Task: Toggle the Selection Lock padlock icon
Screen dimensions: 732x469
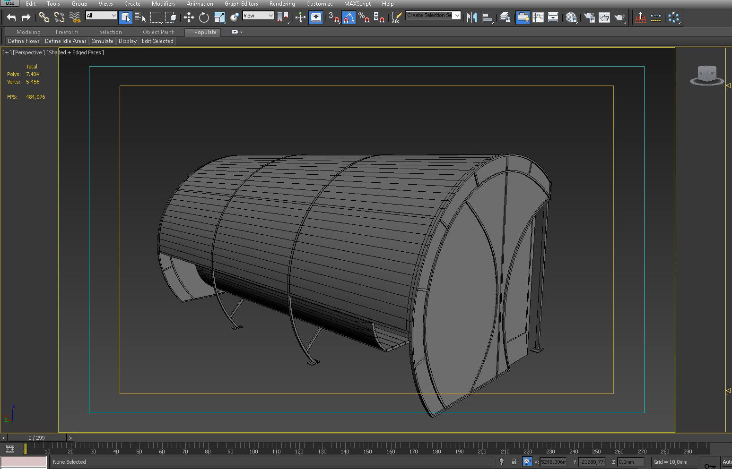Action: [514, 462]
